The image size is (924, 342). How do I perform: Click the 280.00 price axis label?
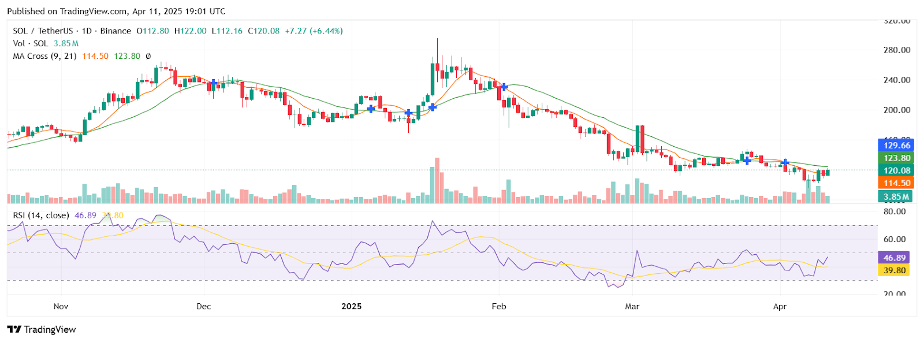(x=897, y=50)
